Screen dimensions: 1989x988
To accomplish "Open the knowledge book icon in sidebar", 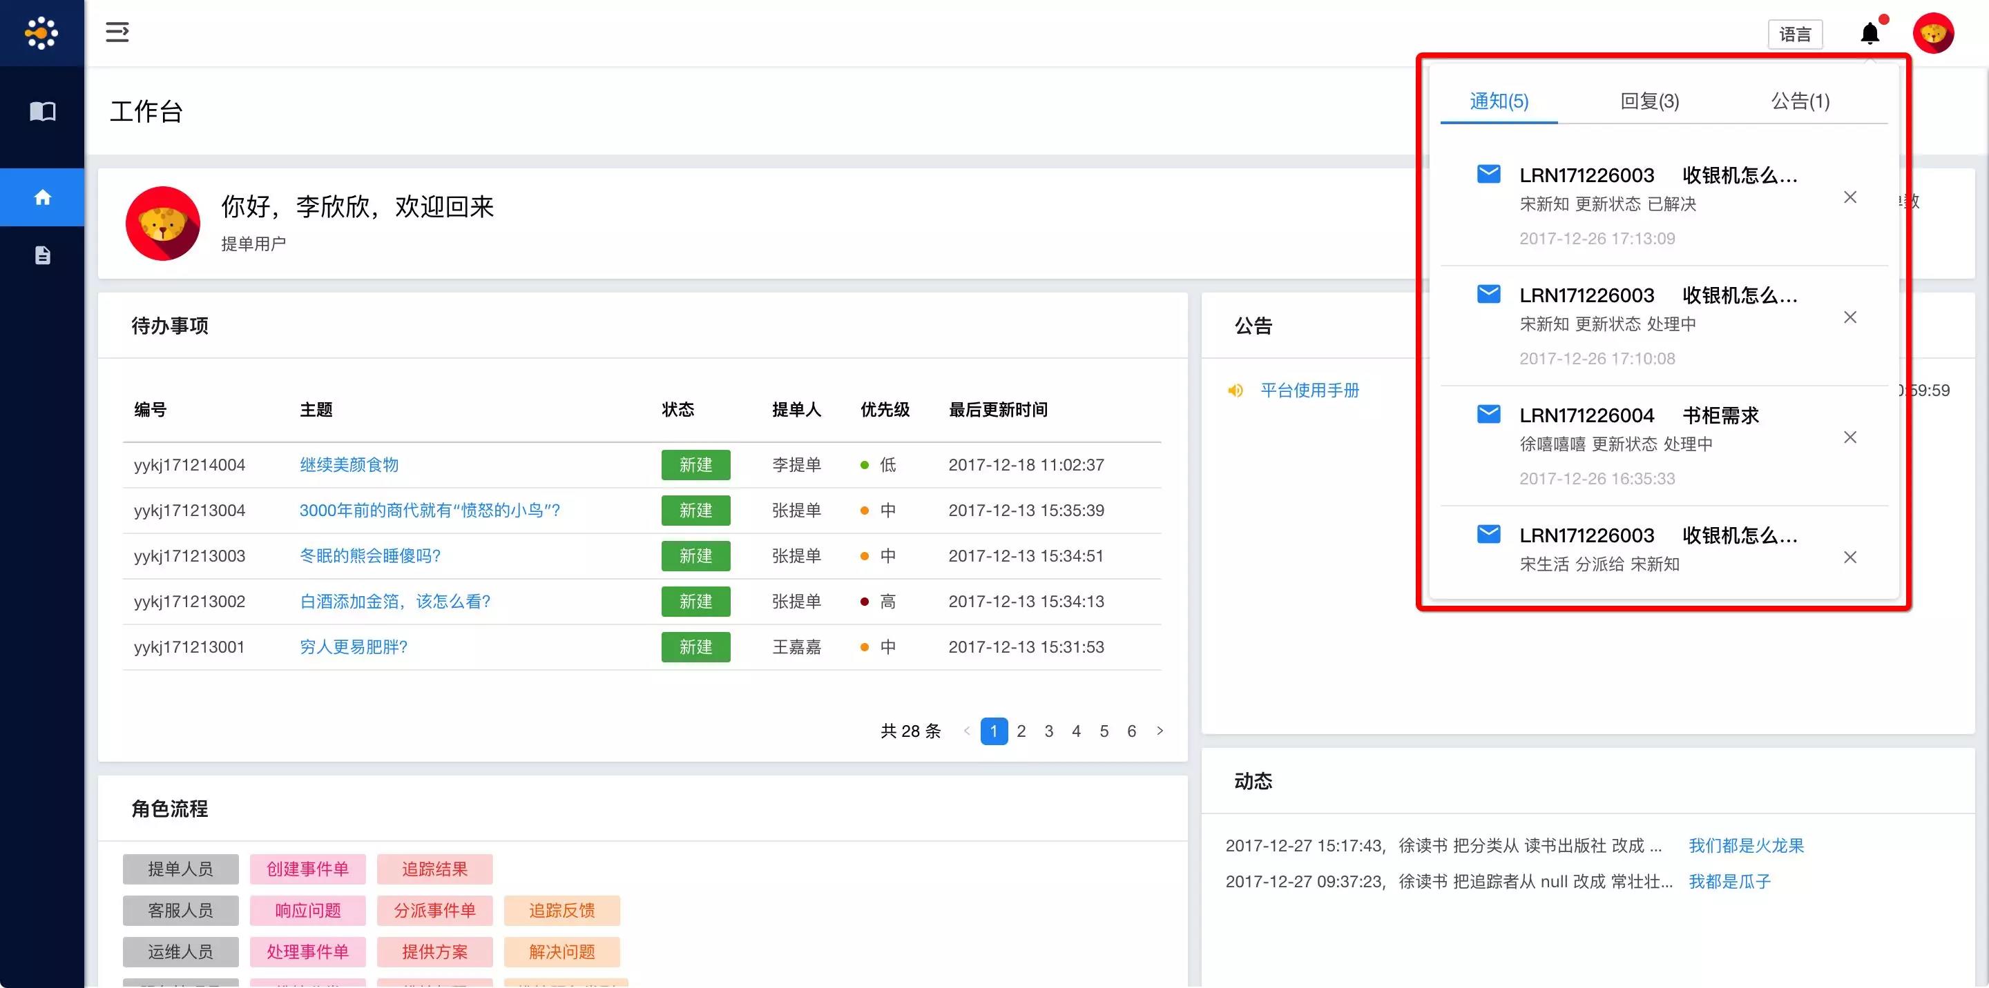I will click(x=42, y=112).
